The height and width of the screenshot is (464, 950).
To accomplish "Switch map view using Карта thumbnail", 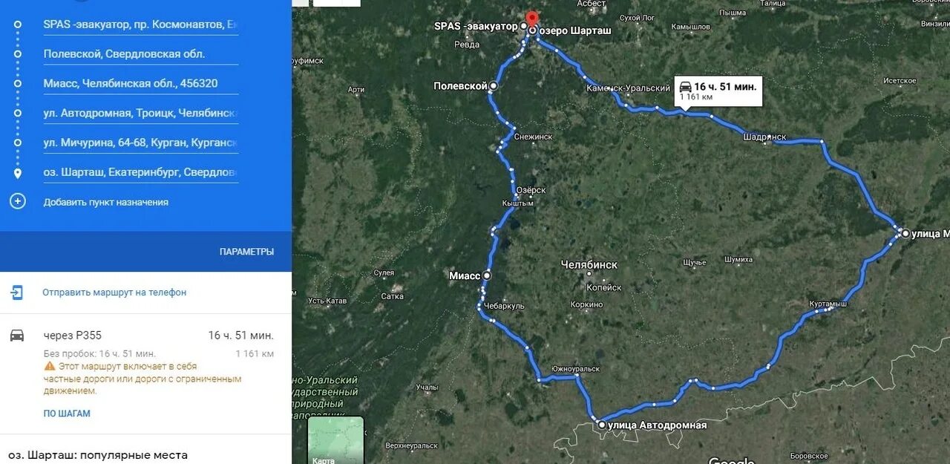I will click(336, 440).
